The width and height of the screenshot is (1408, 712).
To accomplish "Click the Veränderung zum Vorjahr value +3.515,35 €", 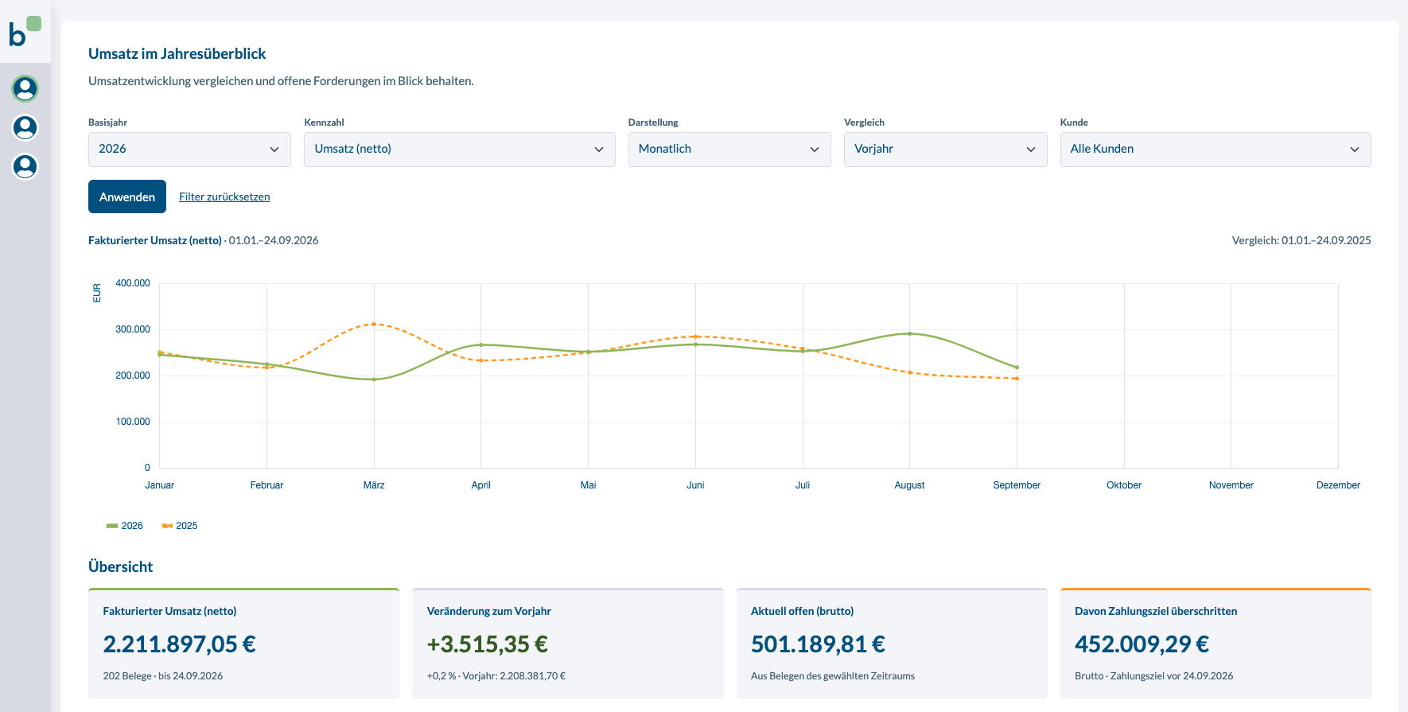I will tap(488, 644).
